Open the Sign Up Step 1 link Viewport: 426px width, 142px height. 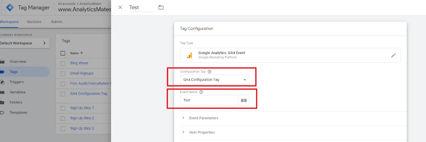point(82,108)
